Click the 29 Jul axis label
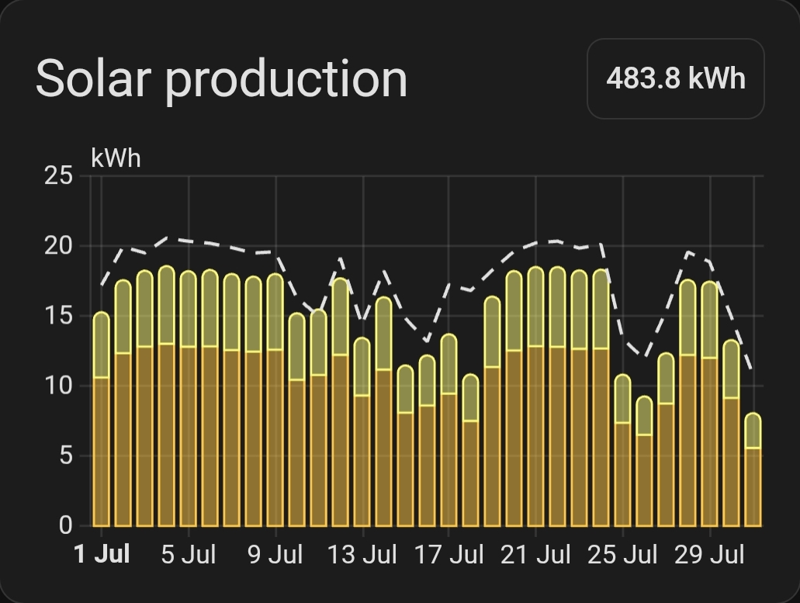Screen dimensions: 800x603 pos(709,555)
